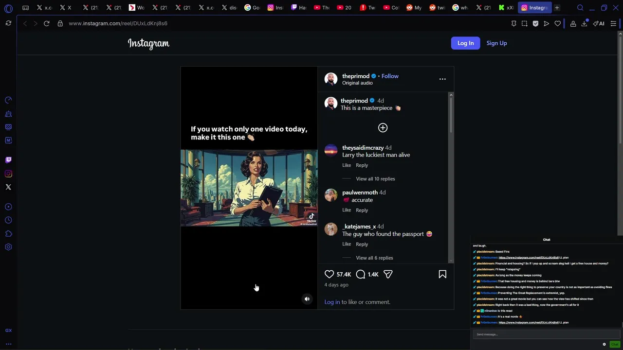Image resolution: width=623 pixels, height=350 pixels.
Task: Click 'Log in' link below the post
Action: click(332, 302)
